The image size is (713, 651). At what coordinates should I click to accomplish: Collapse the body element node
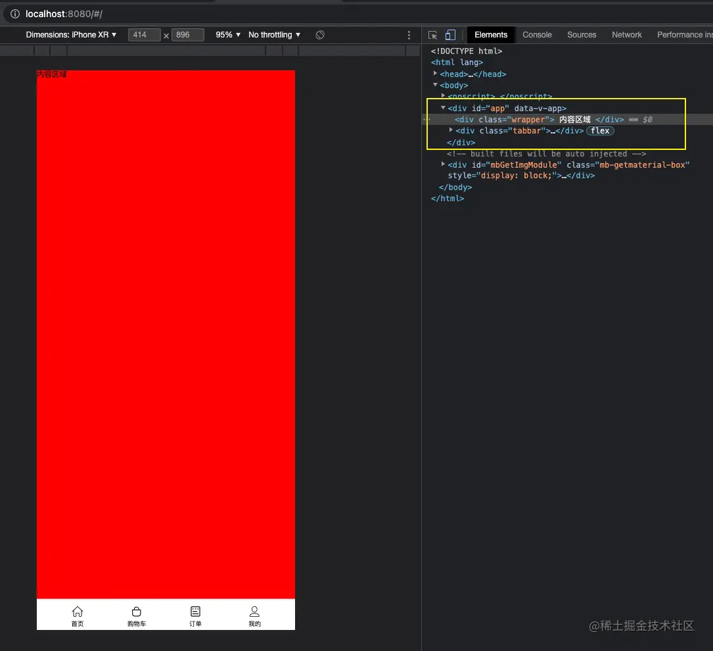click(x=435, y=85)
